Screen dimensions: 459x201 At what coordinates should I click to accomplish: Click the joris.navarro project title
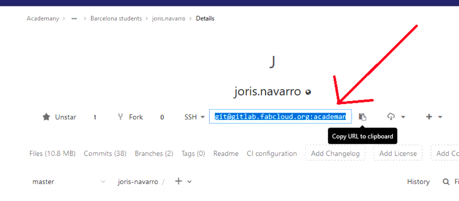[x=268, y=92]
